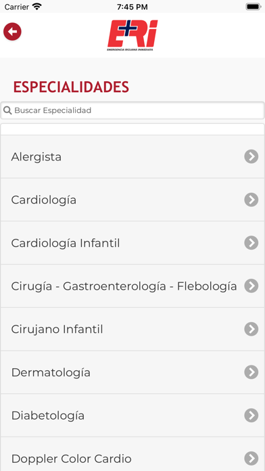Focus the Buscar Especialidad search field

(x=132, y=110)
